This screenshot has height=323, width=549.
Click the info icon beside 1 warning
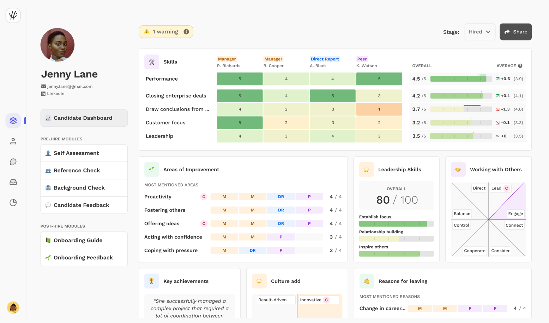click(186, 32)
